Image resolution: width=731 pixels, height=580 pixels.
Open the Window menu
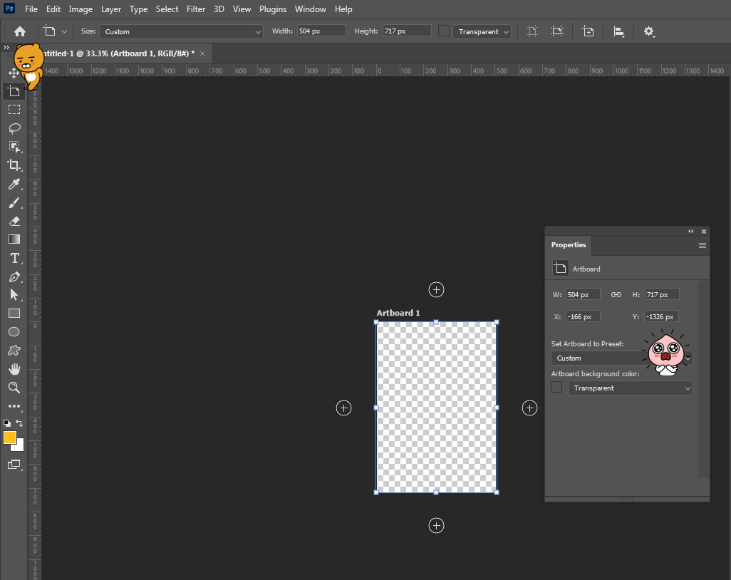tap(310, 9)
